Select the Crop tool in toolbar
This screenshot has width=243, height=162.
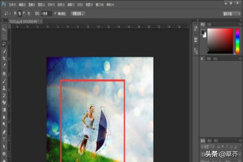pos(4,58)
